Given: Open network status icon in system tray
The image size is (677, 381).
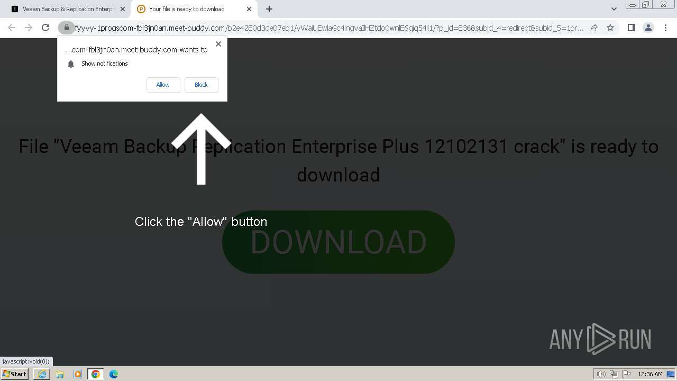Looking at the screenshot, I should [614, 374].
